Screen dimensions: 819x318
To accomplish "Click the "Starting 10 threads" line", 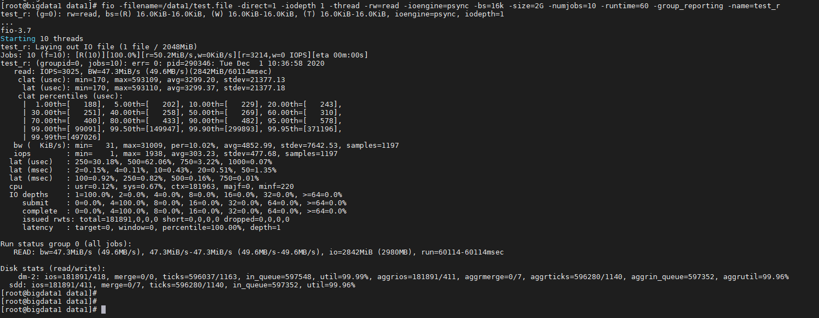I will tap(42, 38).
